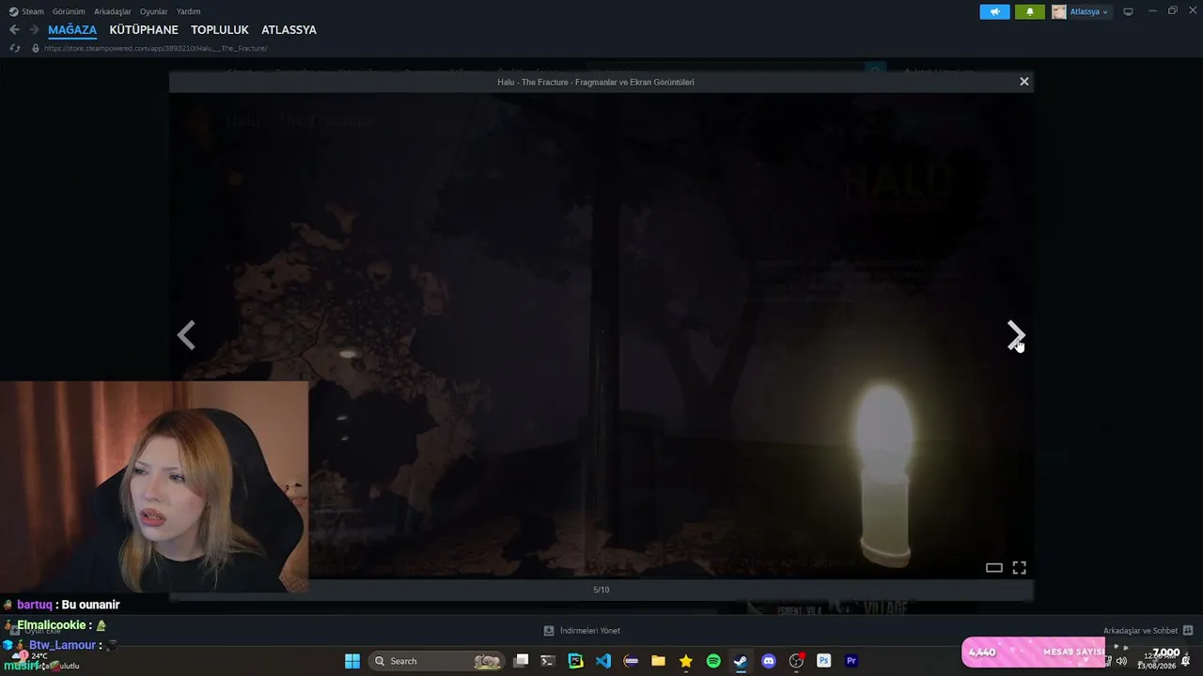Screen dimensions: 1203x676
Task: Switch to the MAĞAZA tab
Action: coord(72,30)
